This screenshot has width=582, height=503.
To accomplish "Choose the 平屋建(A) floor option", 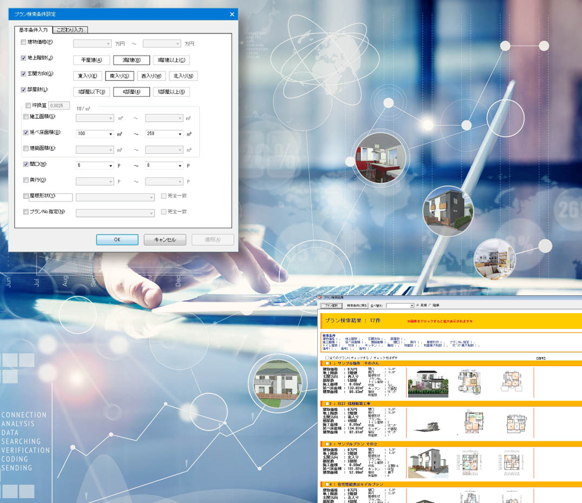I will (x=91, y=60).
